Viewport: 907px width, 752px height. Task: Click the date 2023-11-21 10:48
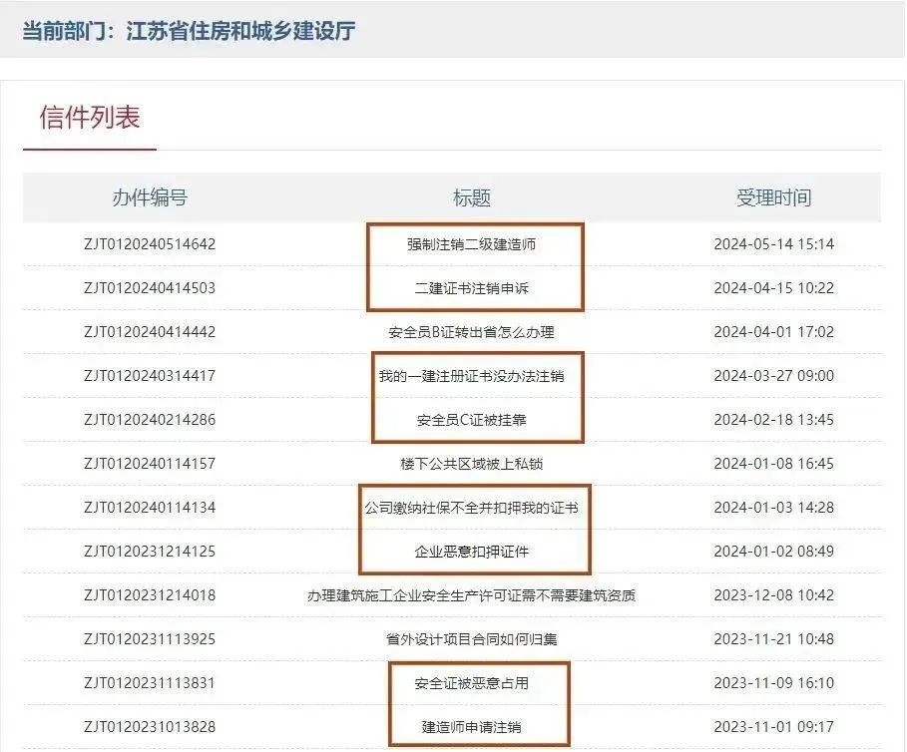pos(774,639)
